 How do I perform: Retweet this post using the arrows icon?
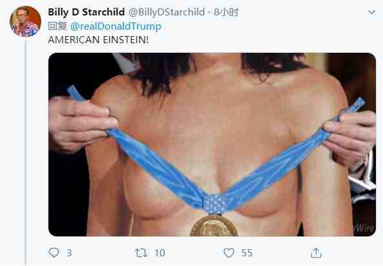[x=141, y=253]
